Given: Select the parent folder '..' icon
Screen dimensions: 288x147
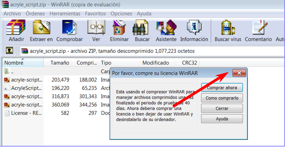Looking at the screenshot, I should coord(7,71).
